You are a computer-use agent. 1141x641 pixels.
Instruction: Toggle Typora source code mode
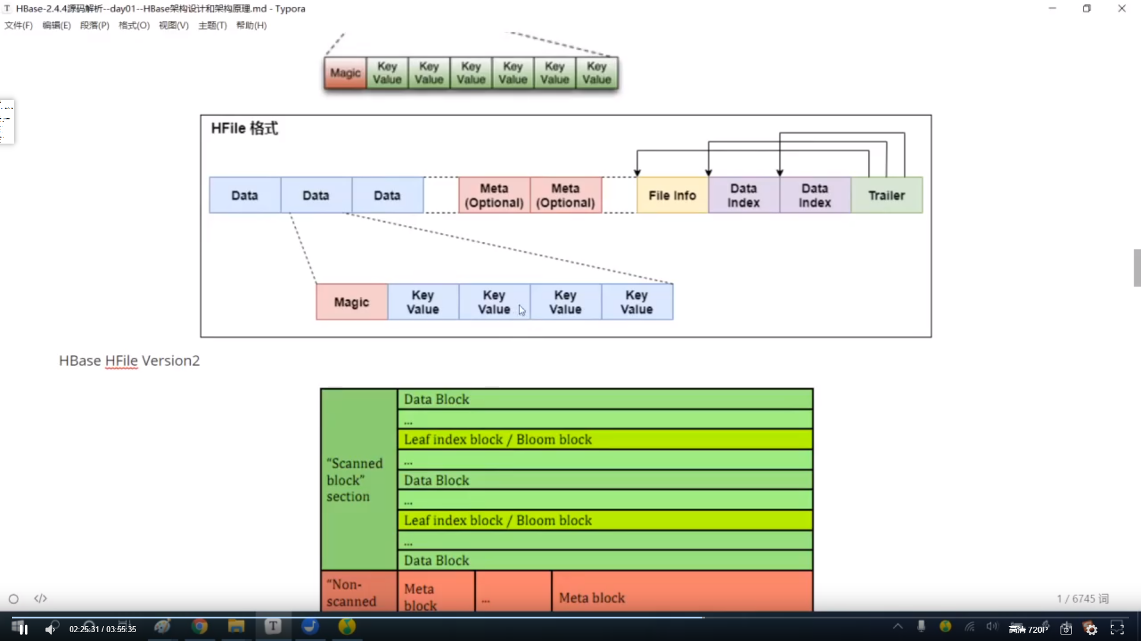point(40,599)
